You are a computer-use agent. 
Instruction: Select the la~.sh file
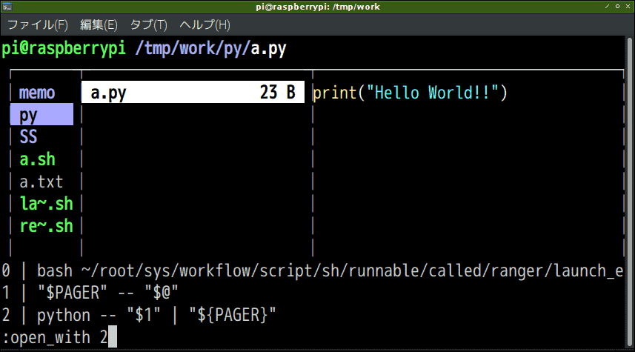point(47,203)
